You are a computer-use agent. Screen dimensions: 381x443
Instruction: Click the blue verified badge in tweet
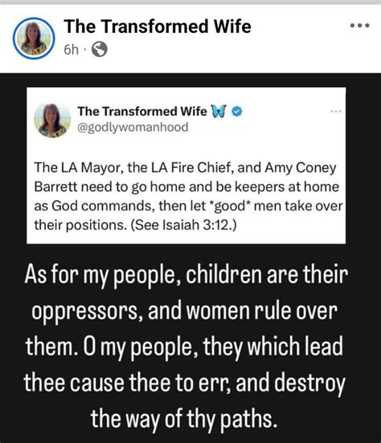click(x=237, y=112)
